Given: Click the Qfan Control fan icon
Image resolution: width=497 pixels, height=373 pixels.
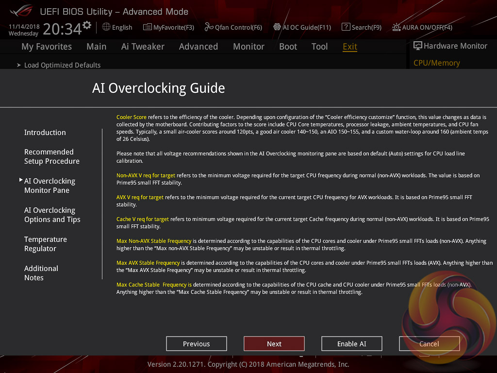Looking at the screenshot, I should point(209,27).
